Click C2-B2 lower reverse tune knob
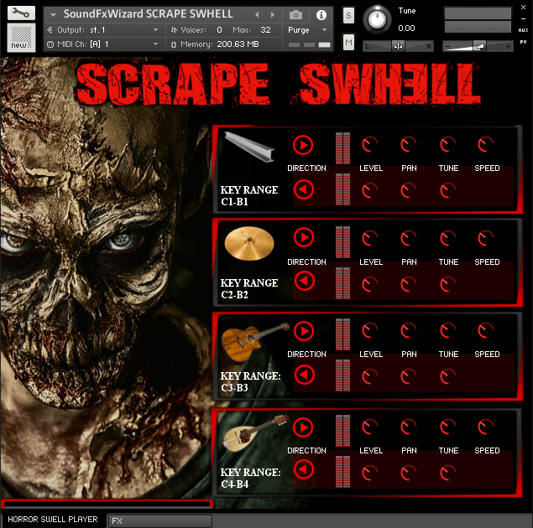 [447, 285]
